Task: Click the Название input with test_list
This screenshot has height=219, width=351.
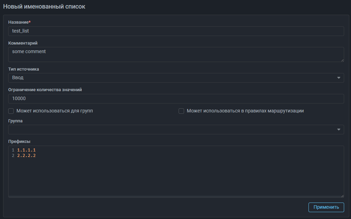Action: coord(176,31)
